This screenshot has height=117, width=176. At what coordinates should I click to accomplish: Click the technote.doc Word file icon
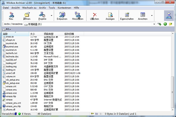point(4,56)
